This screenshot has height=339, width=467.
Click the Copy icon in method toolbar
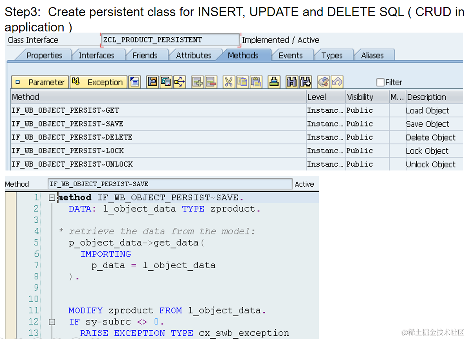tap(242, 82)
